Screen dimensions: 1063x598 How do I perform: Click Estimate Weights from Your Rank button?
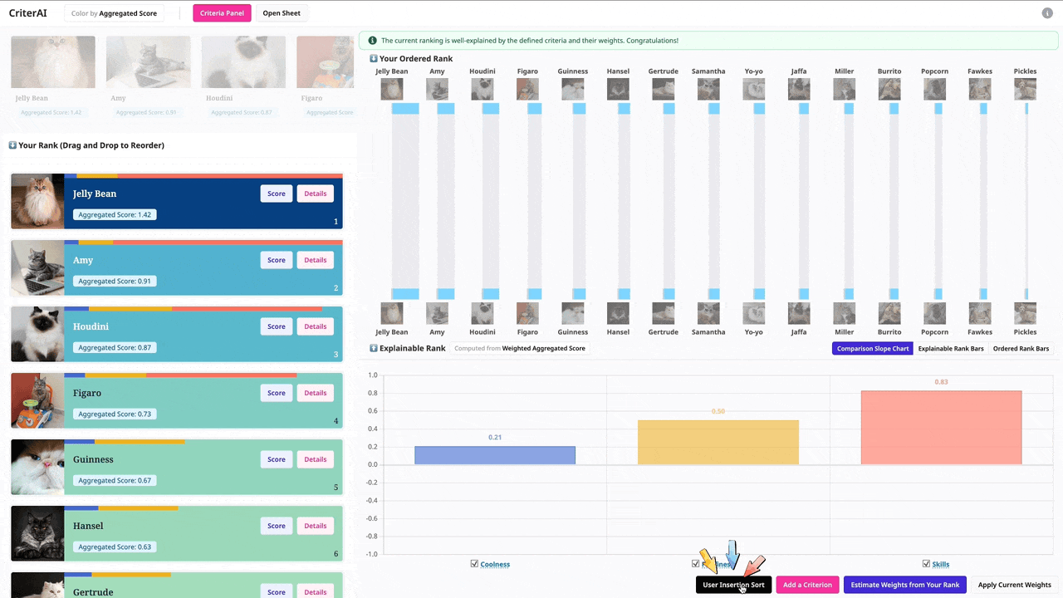(904, 585)
